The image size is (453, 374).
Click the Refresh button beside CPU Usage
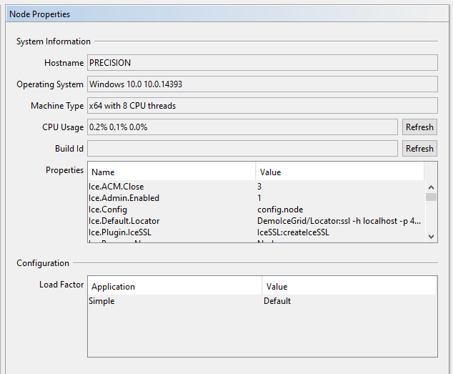[419, 127]
